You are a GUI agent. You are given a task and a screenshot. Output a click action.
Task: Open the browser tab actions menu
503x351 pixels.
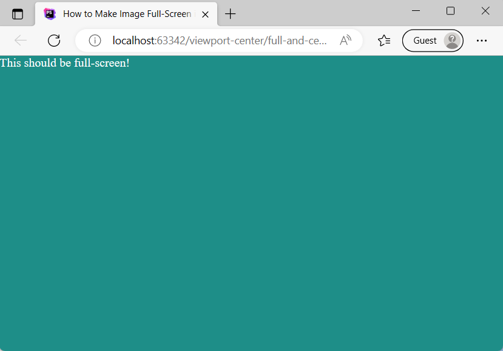[18, 13]
